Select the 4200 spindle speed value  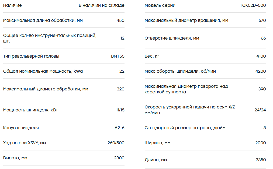pos(261,71)
